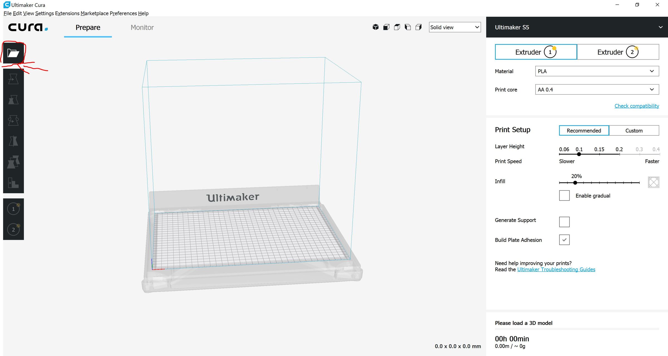The width and height of the screenshot is (668, 356).
Task: Check the Generate Support box
Action: click(564, 222)
